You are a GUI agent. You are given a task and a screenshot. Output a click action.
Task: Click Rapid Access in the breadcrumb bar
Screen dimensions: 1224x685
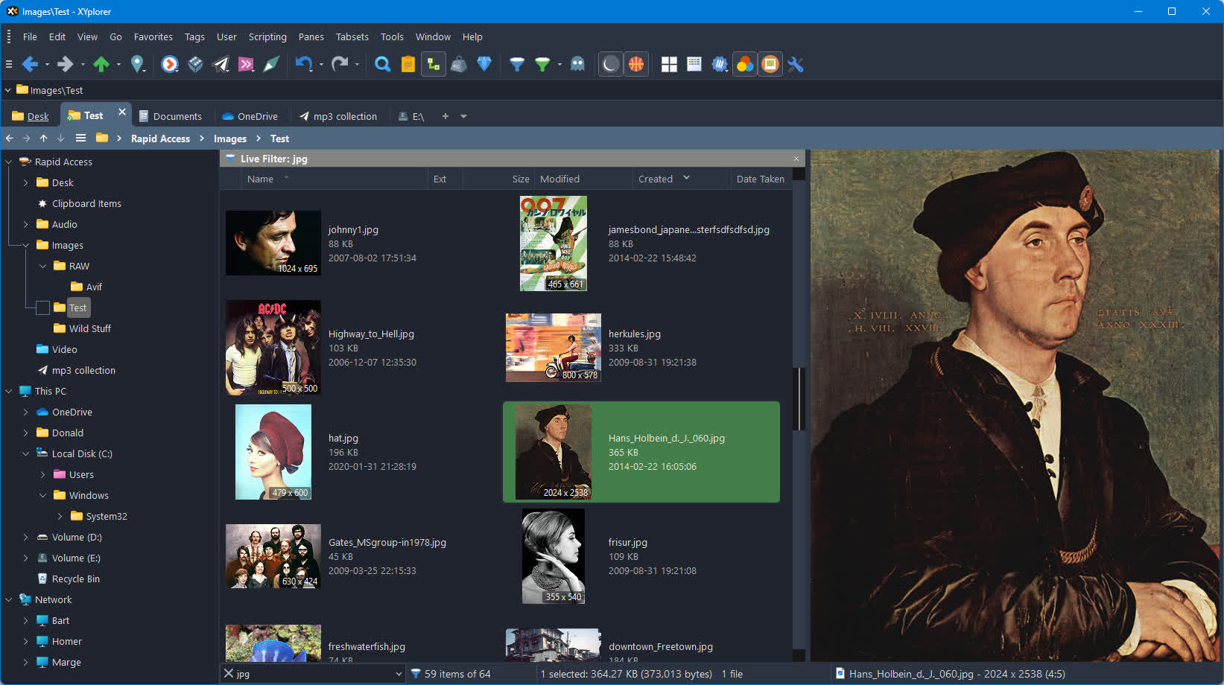(160, 138)
